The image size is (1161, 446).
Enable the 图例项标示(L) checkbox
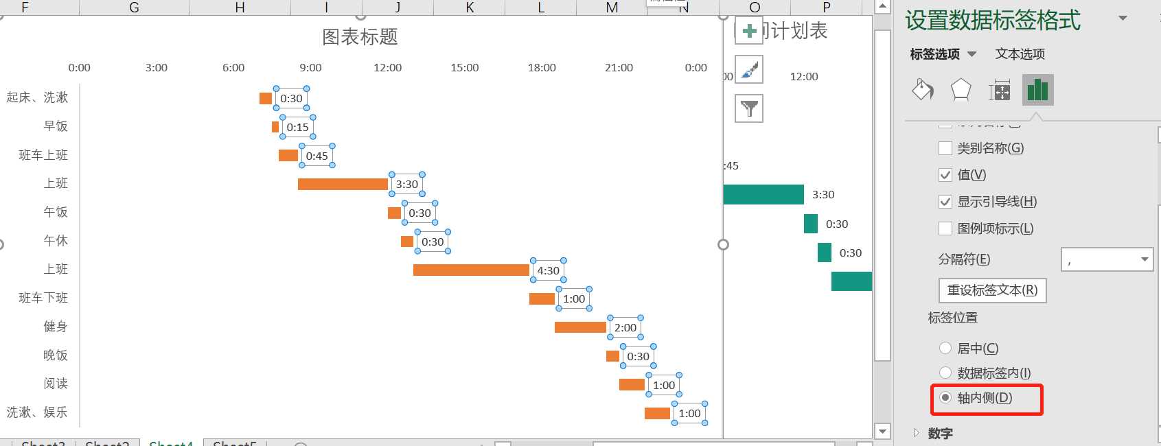[945, 228]
